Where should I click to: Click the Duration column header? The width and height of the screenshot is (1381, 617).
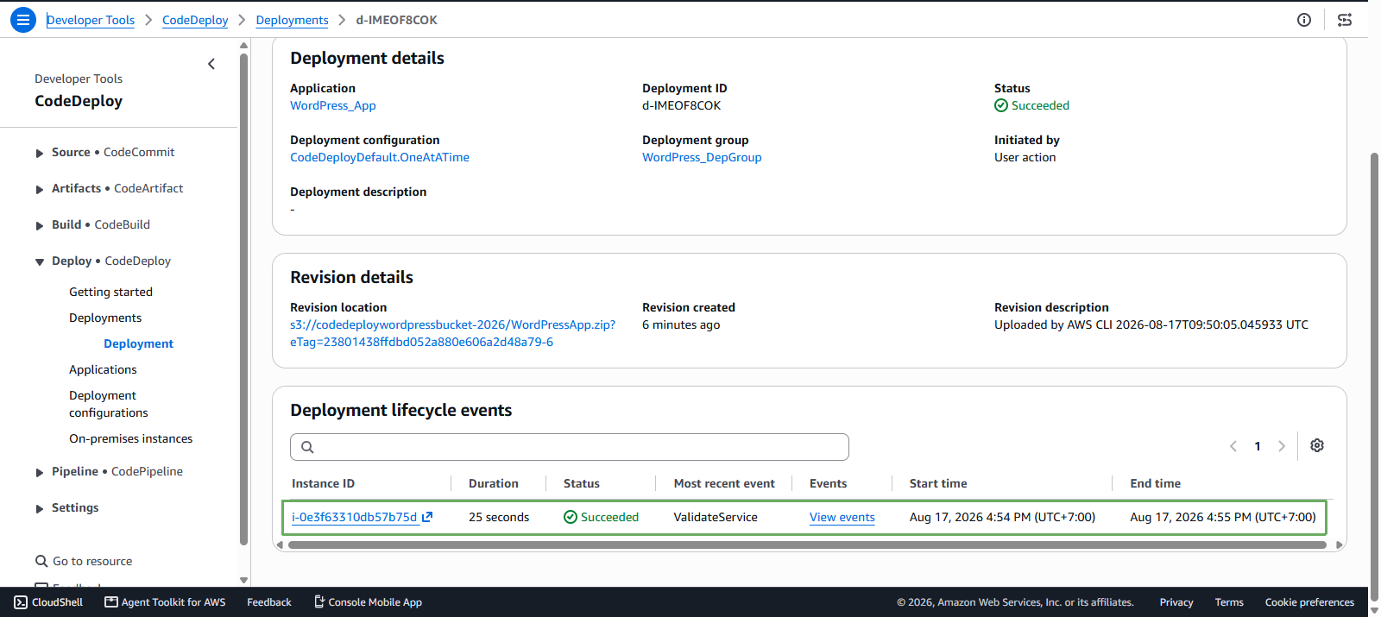pos(494,483)
